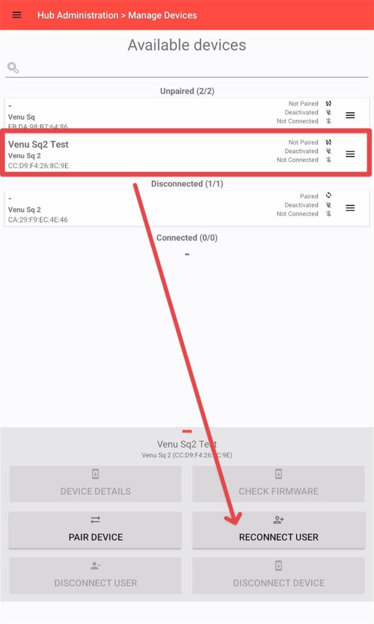Select the Venu Sq FB:DA:98 device row

point(186,114)
